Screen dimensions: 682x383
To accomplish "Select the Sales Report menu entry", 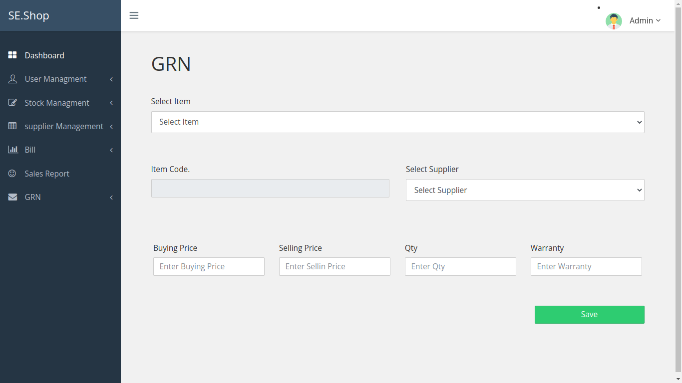I will click(x=47, y=173).
